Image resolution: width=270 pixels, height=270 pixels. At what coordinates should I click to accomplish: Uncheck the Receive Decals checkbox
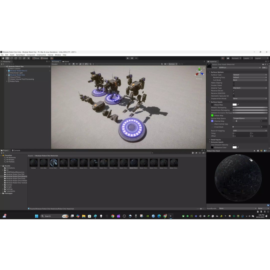pos(234,91)
